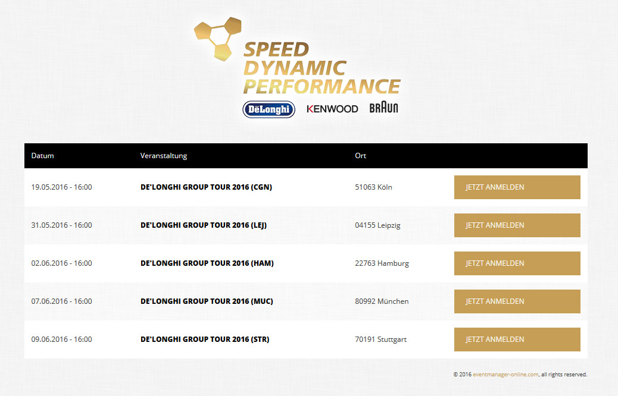Register for the Köln event
This screenshot has height=396, width=618.
(517, 187)
